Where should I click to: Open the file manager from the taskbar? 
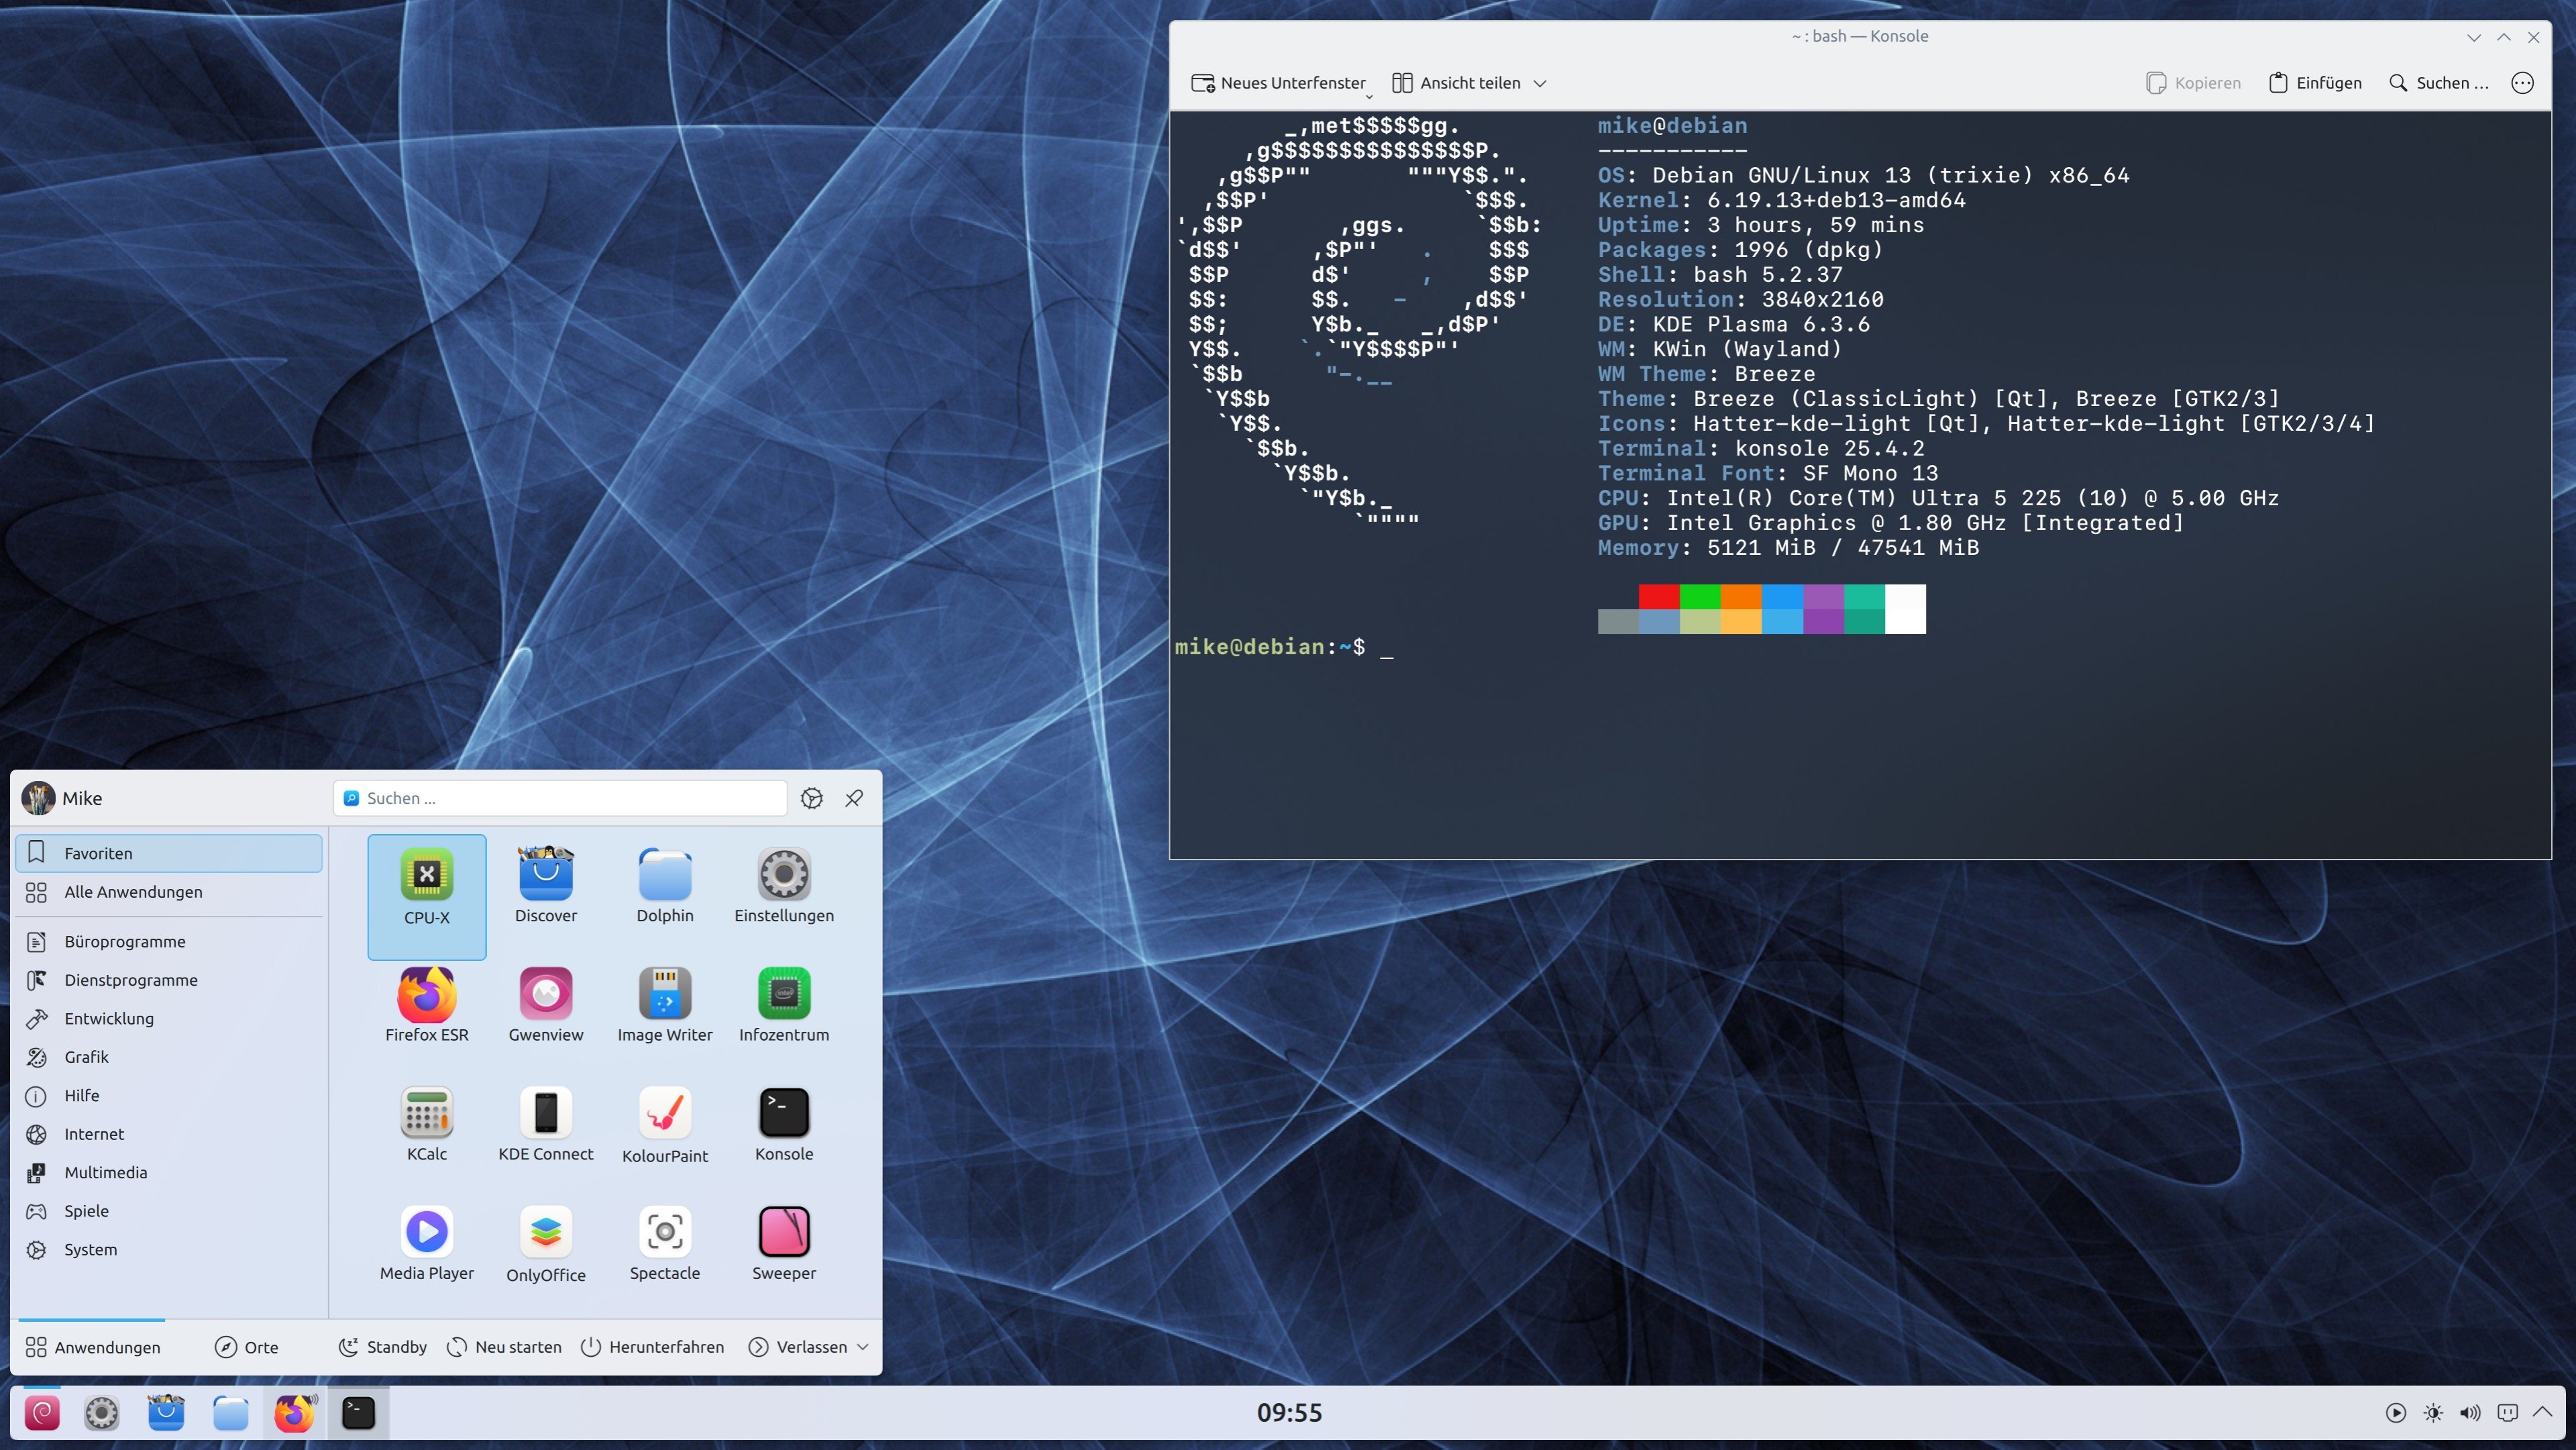230,1413
